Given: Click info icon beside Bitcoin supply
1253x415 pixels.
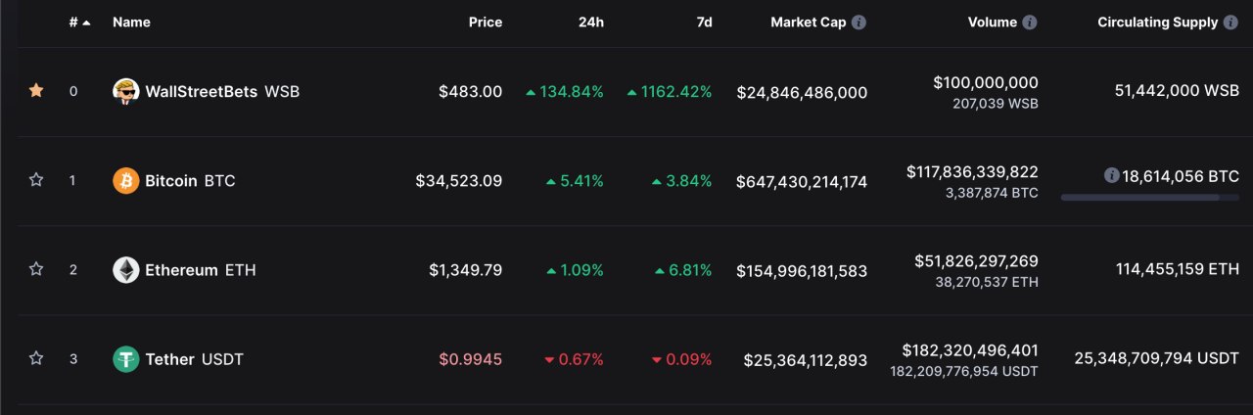Looking at the screenshot, I should (x=1111, y=175).
